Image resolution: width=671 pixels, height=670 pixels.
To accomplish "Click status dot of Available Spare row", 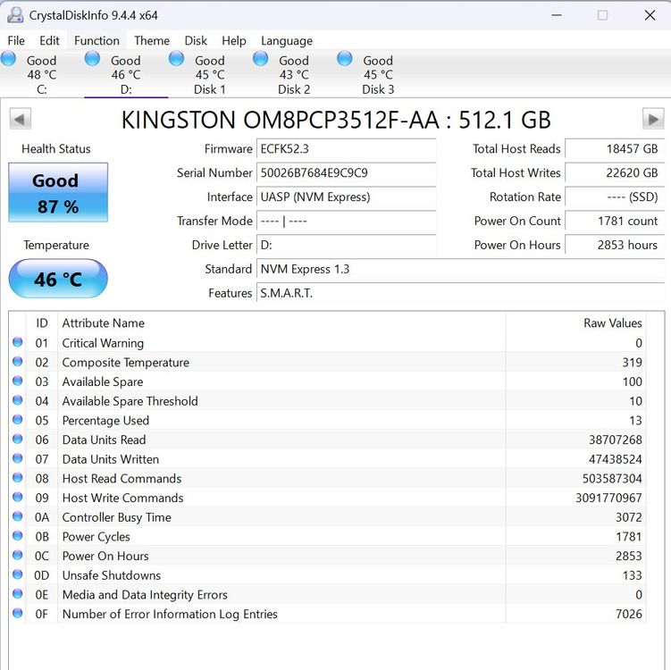I will 18,381.
